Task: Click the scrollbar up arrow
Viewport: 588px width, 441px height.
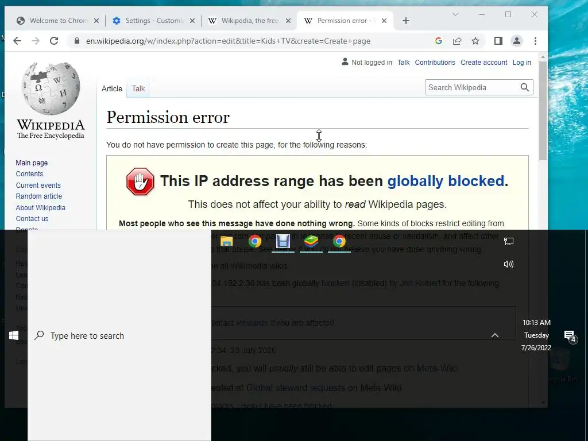Action: click(x=543, y=57)
